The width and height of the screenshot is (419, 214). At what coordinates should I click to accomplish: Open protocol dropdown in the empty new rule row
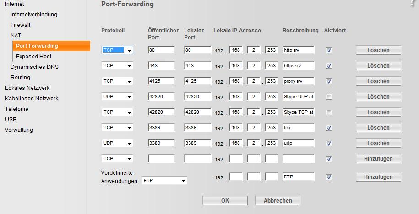117,159
